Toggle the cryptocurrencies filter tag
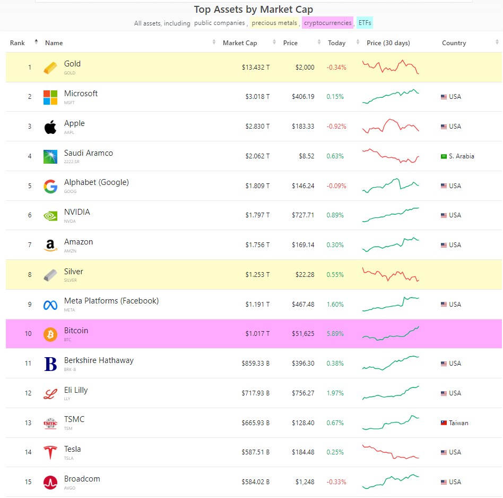Viewport: 503px width, 498px height. (327, 23)
